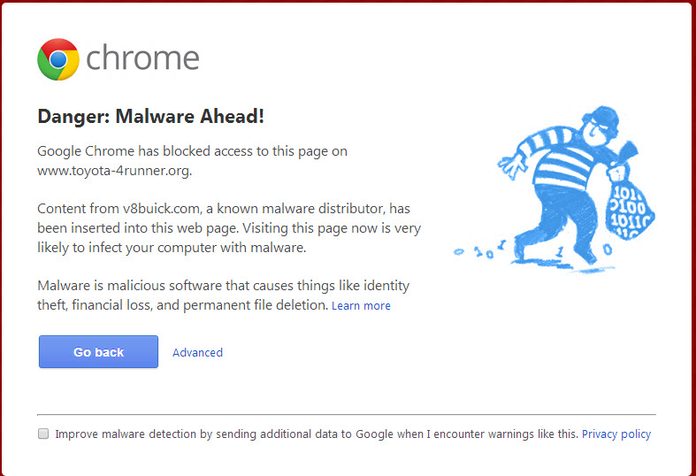Viewport: 696px width, 476px height.
Task: Go back to the previous page
Action: (x=98, y=351)
